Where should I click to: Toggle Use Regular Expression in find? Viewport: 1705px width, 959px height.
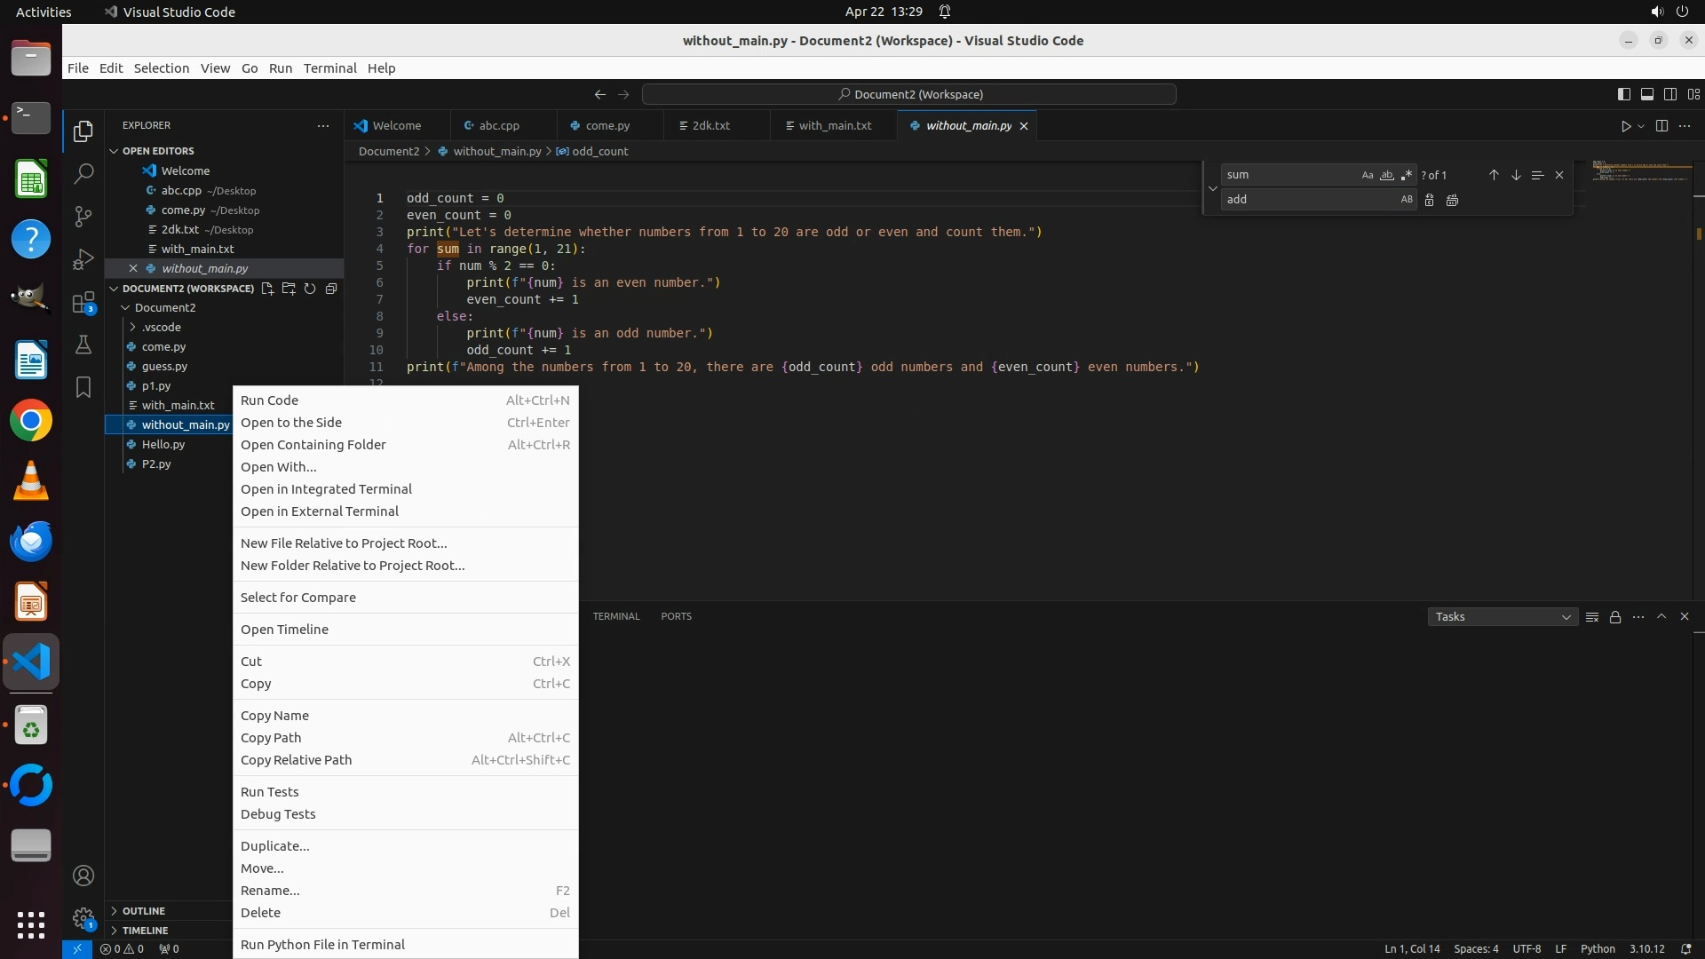click(1406, 175)
